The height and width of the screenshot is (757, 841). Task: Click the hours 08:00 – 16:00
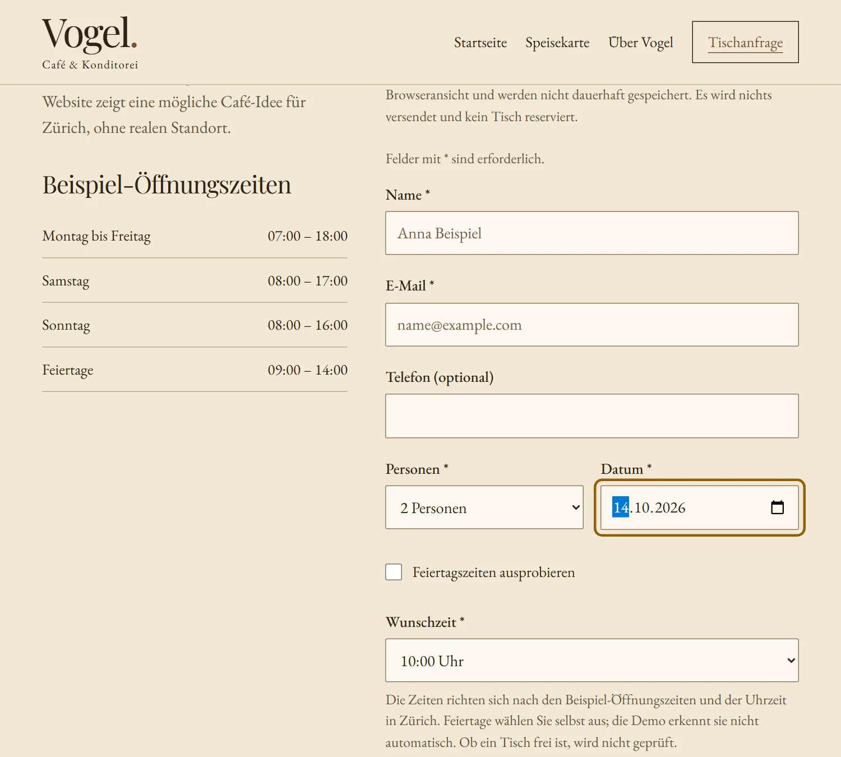(308, 325)
